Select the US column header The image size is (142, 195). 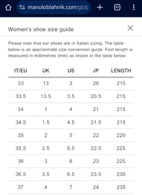(x=71, y=71)
